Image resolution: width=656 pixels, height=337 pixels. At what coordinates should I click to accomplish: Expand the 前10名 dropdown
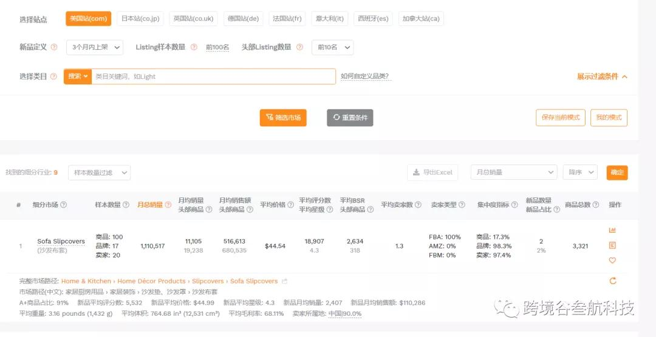tap(332, 47)
